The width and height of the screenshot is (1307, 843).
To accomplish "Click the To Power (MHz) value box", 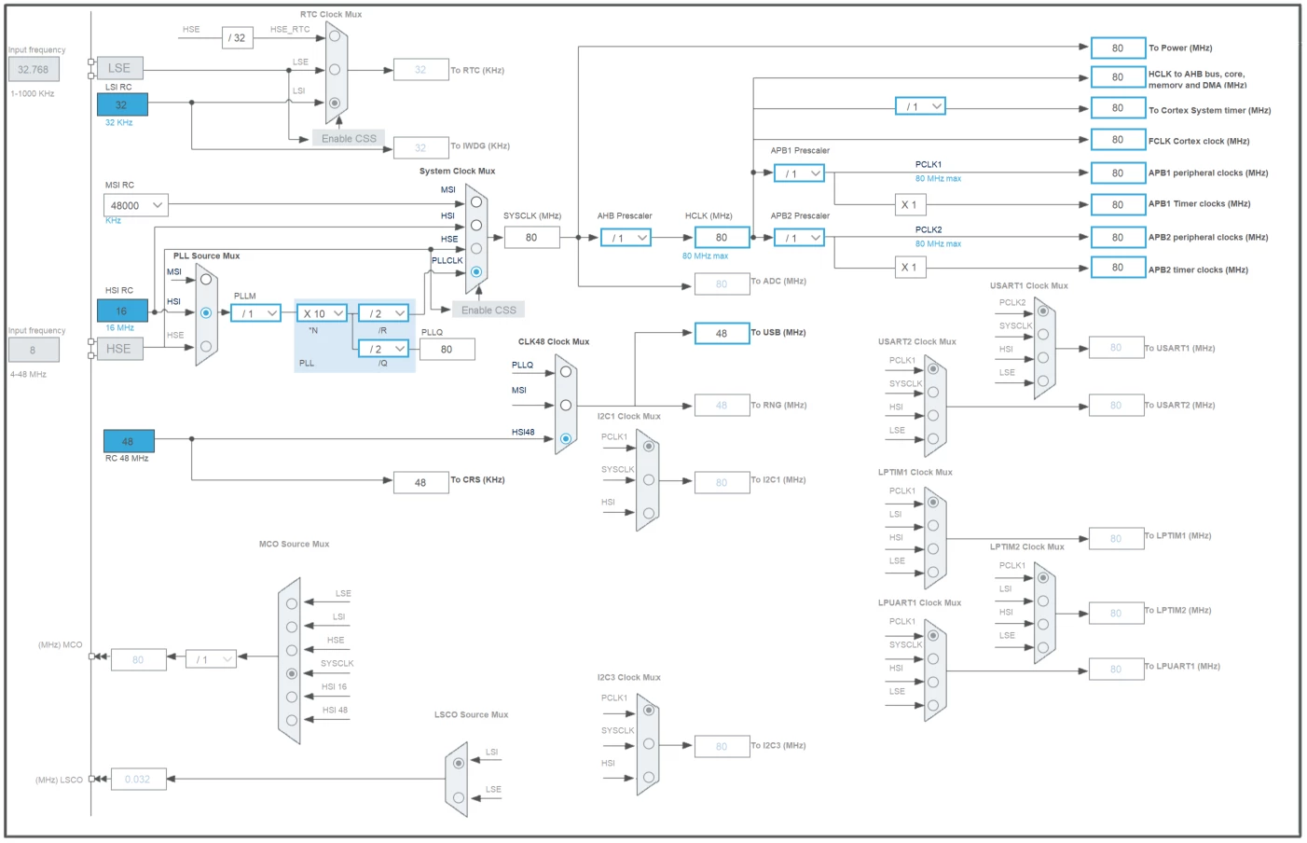I will click(1118, 48).
